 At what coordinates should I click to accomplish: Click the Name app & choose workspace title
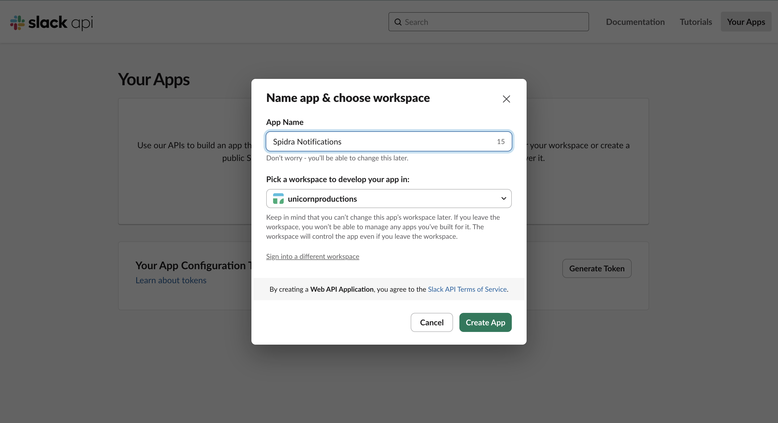click(x=348, y=98)
